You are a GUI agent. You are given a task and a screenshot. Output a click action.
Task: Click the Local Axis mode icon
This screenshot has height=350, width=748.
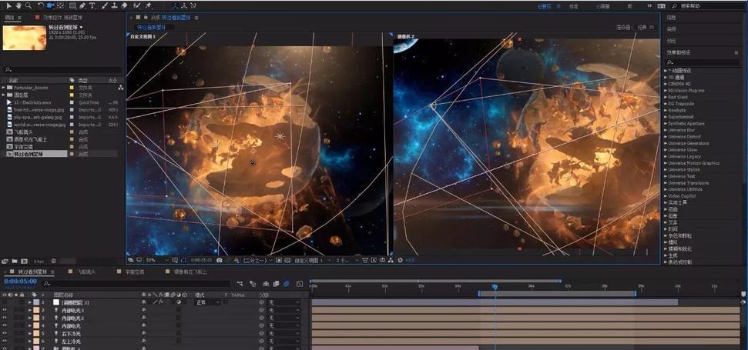pos(175,5)
